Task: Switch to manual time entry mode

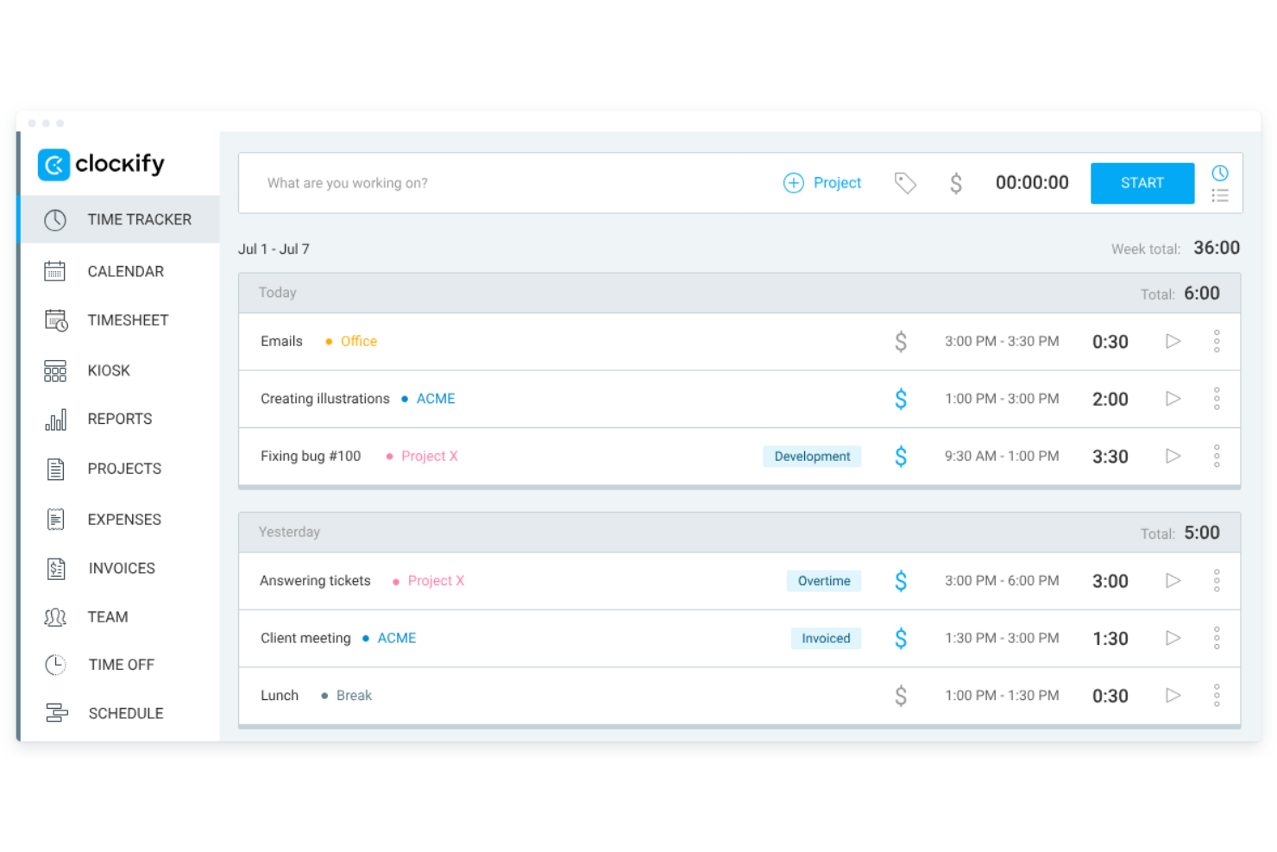Action: tap(1220, 195)
